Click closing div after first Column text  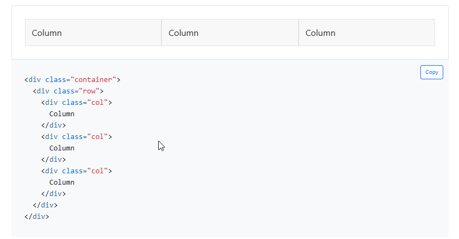tap(53, 125)
